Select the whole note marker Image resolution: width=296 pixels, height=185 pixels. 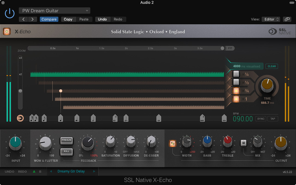coord(159,118)
